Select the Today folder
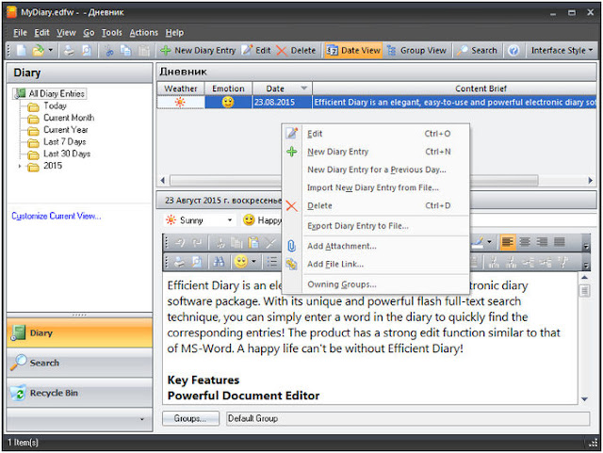The height and width of the screenshot is (453, 603). tap(55, 105)
